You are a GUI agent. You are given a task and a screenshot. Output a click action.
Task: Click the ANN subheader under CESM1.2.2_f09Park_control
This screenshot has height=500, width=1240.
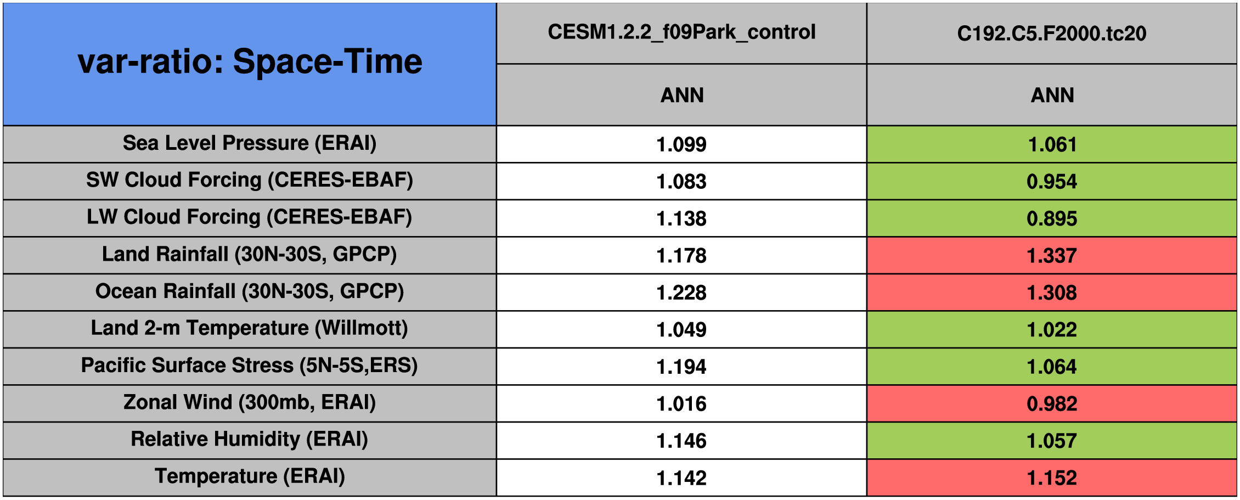pos(681,95)
